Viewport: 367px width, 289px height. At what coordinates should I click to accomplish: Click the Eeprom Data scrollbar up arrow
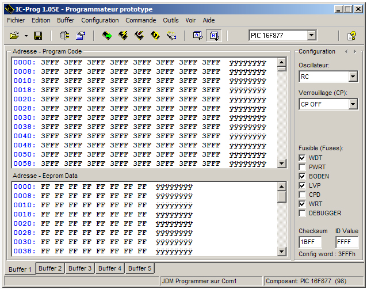[x=281, y=187]
